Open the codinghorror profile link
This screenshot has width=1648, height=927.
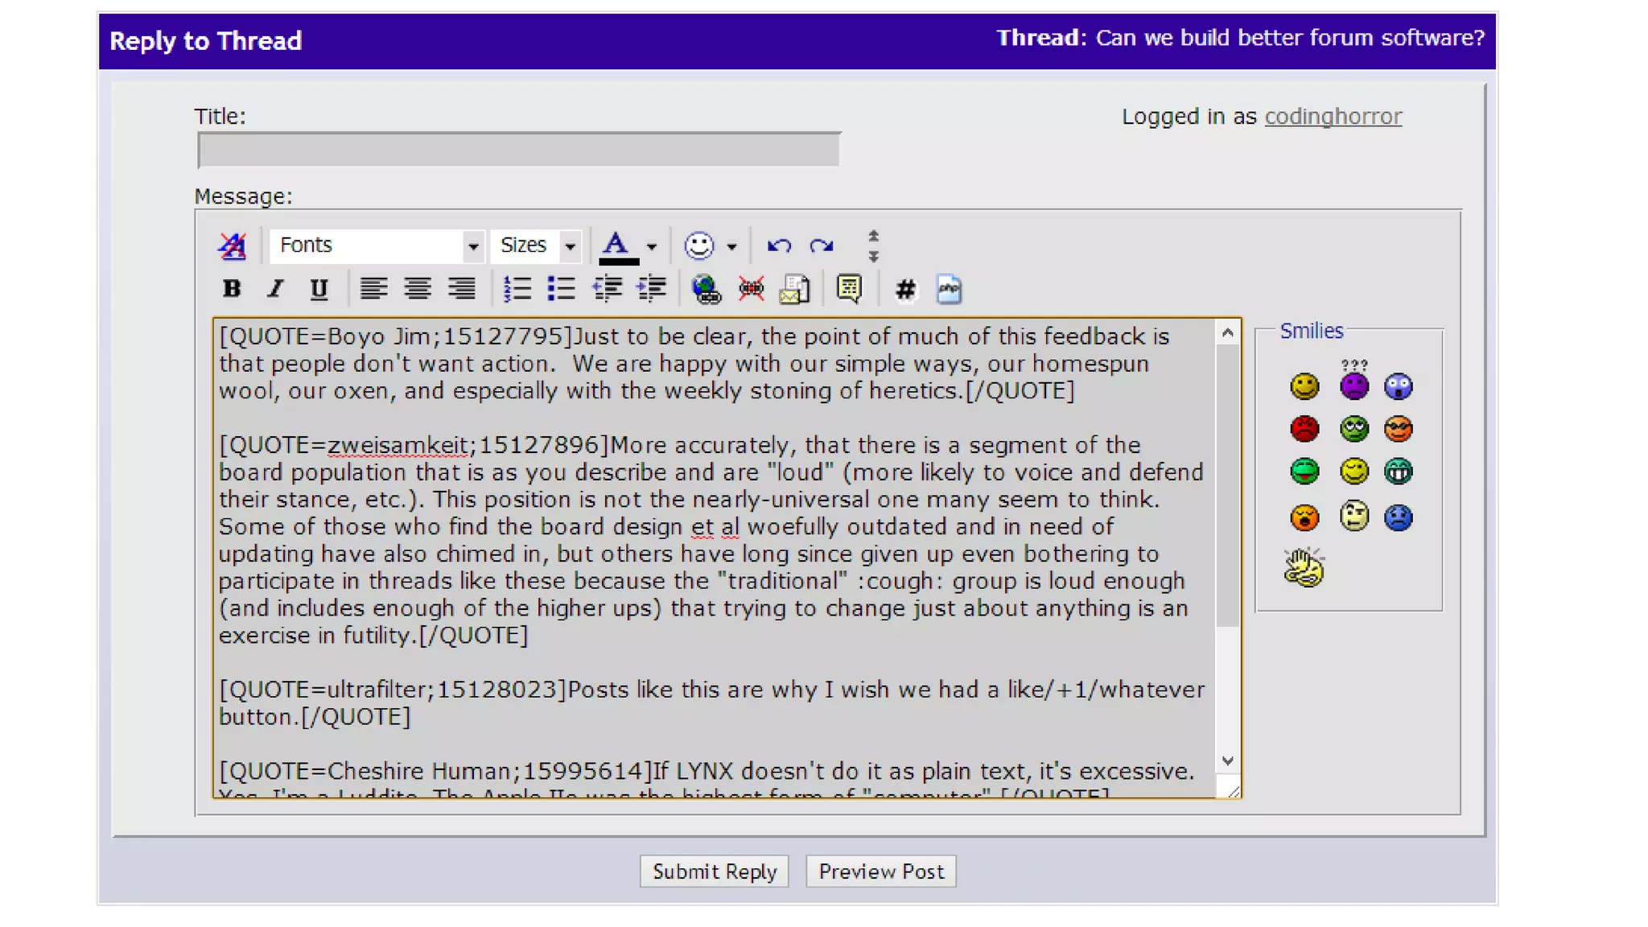pos(1333,117)
